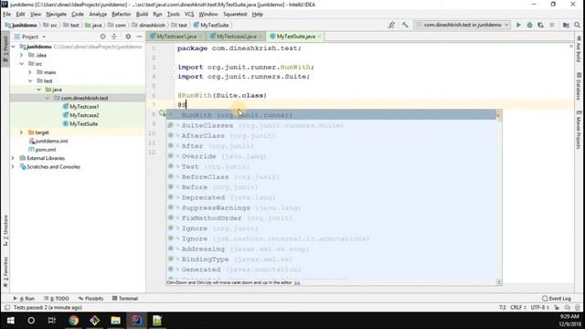Open the Database side panel
Viewport: 585px width, 329px height.
(x=579, y=87)
